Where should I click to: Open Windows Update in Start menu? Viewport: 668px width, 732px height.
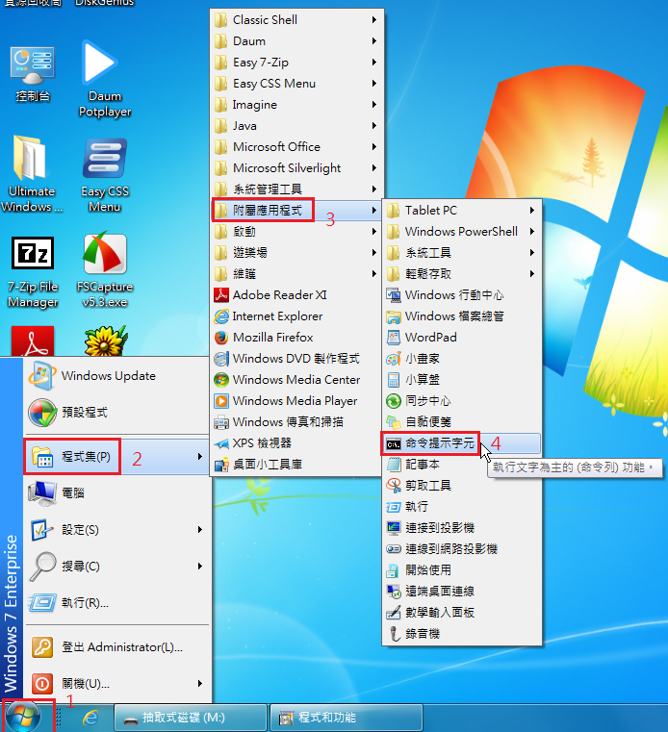(x=116, y=376)
